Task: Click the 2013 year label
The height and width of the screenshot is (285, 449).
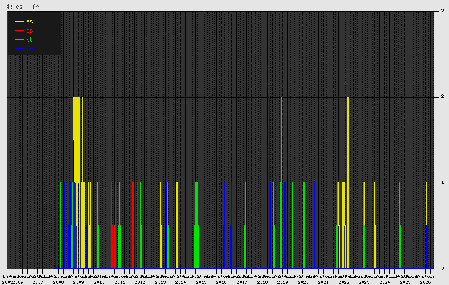Action: pyautogui.click(x=160, y=282)
